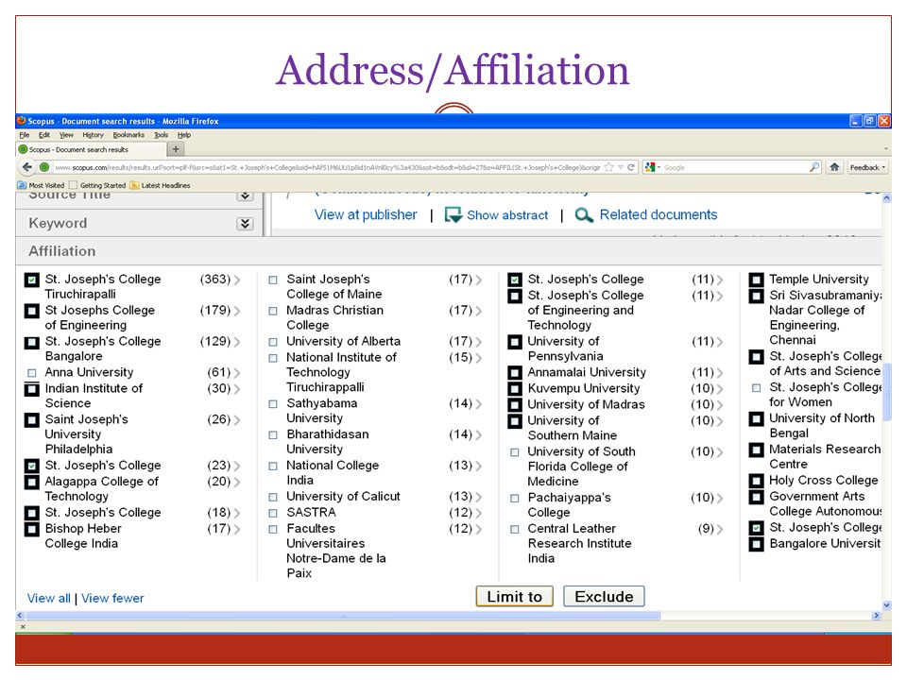Click the vertical scrollbar thumb
This screenshot has height=680, width=907.
[887, 391]
